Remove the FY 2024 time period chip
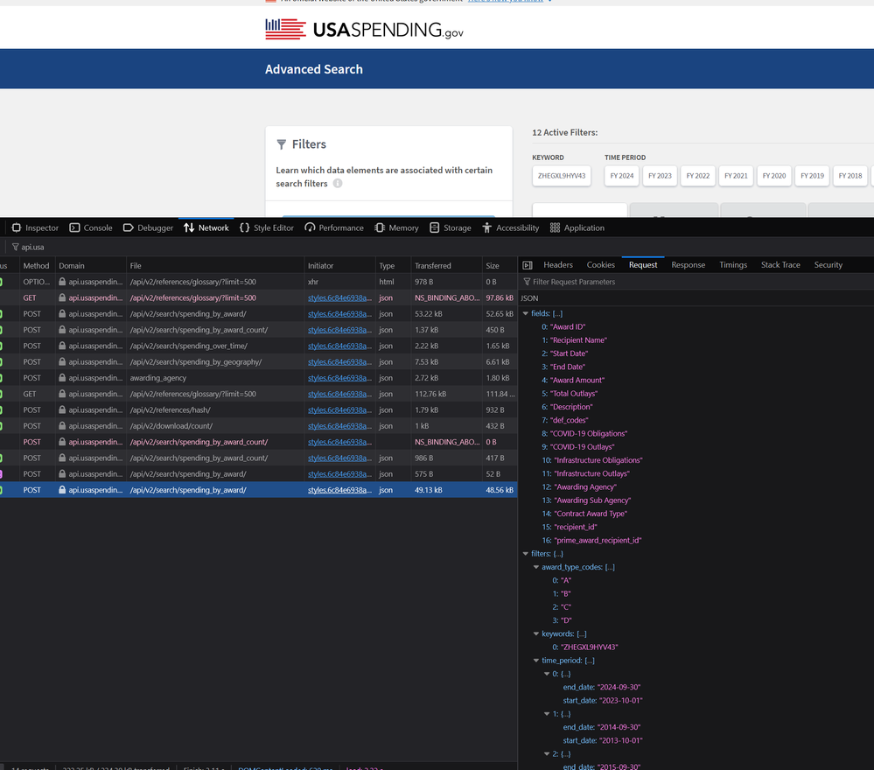 621,176
